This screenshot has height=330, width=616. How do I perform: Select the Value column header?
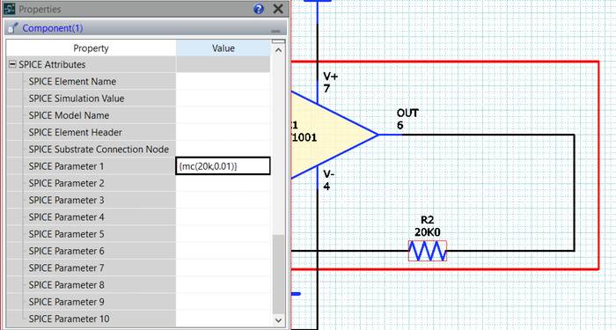click(x=224, y=48)
